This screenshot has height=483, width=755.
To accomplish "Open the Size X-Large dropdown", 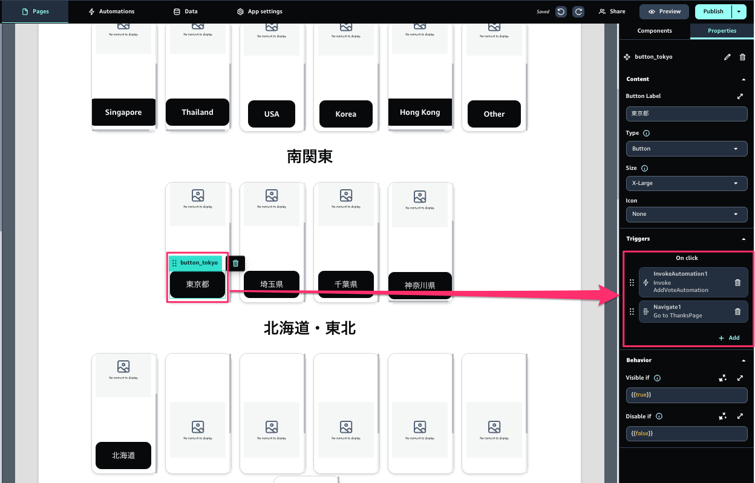I will click(687, 183).
